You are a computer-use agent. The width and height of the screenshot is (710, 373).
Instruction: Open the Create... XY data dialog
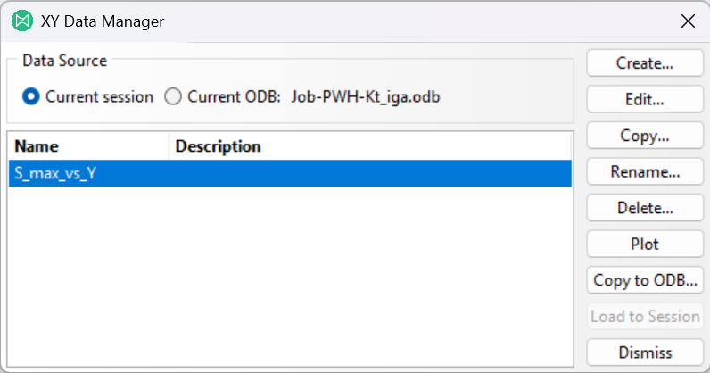(645, 63)
